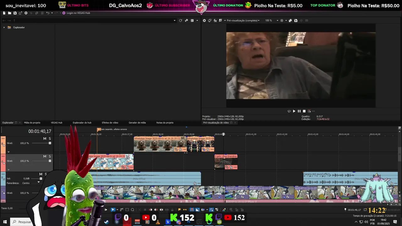
Task: Stop the video preview
Action: (x=304, y=111)
